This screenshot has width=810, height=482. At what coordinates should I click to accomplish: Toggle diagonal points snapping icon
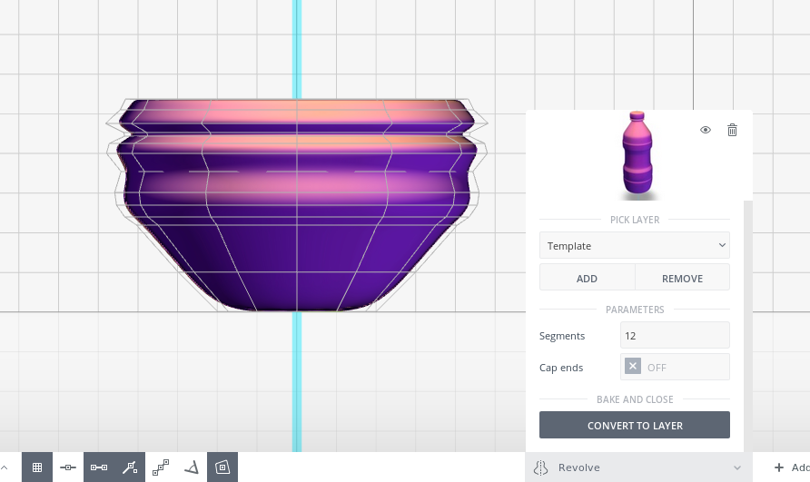click(161, 467)
